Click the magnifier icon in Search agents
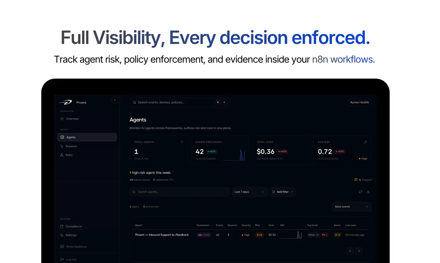Screen dimensions: 440x263 [x=134, y=192]
